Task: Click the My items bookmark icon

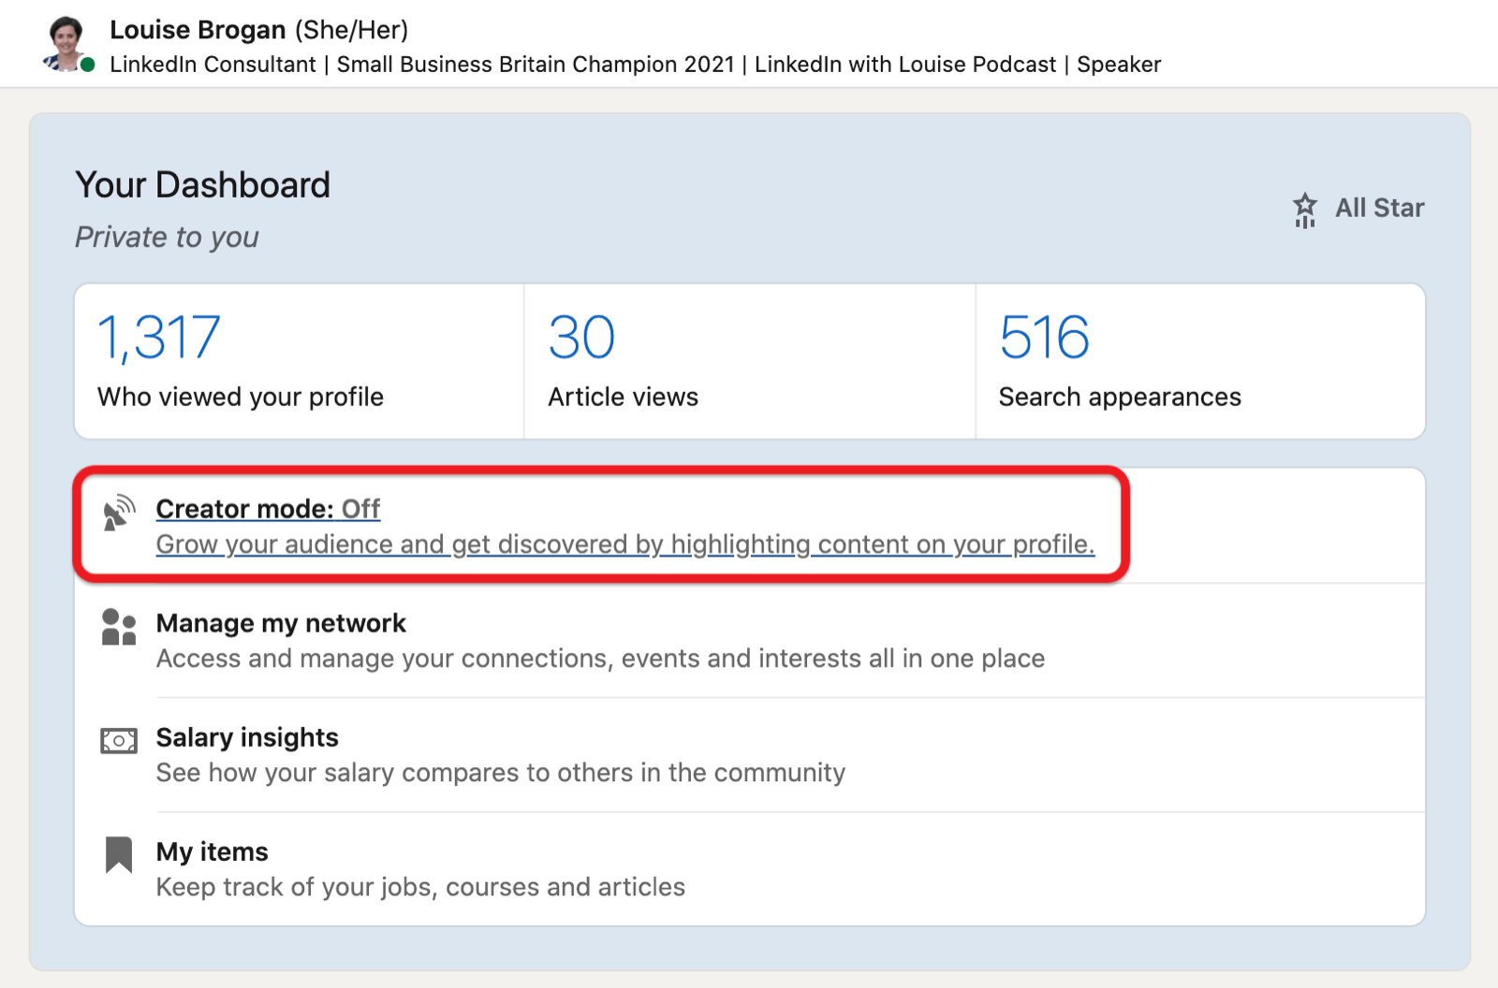Action: (119, 855)
